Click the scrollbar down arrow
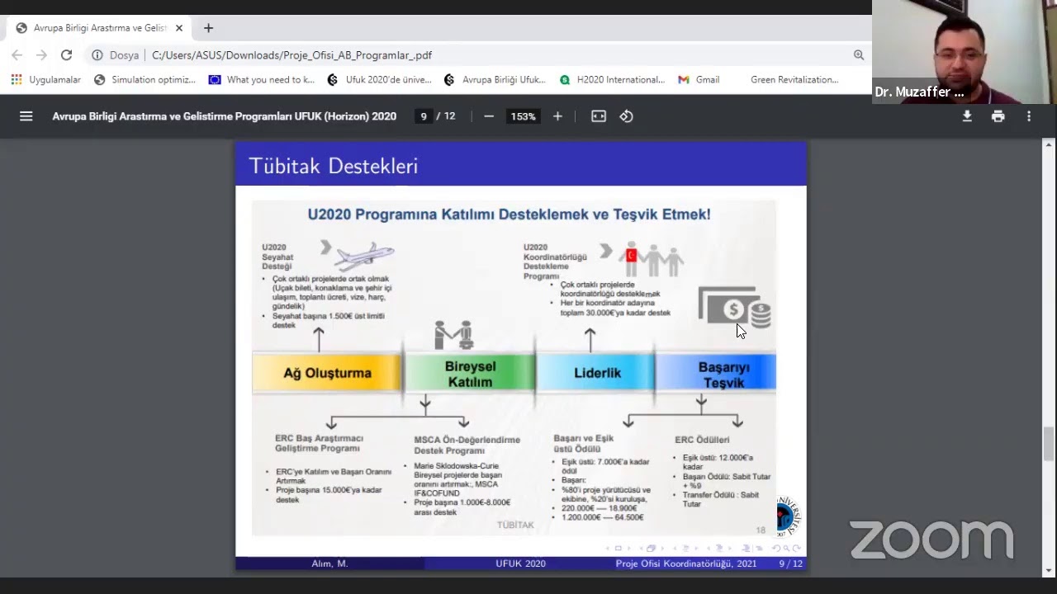The height and width of the screenshot is (594, 1057). pyautogui.click(x=1049, y=570)
